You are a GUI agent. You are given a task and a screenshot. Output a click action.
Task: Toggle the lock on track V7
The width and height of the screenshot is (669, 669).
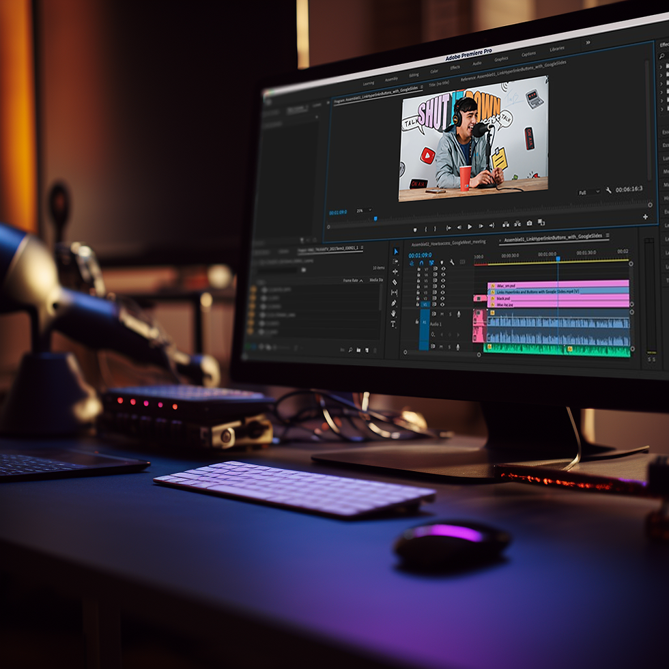click(419, 269)
